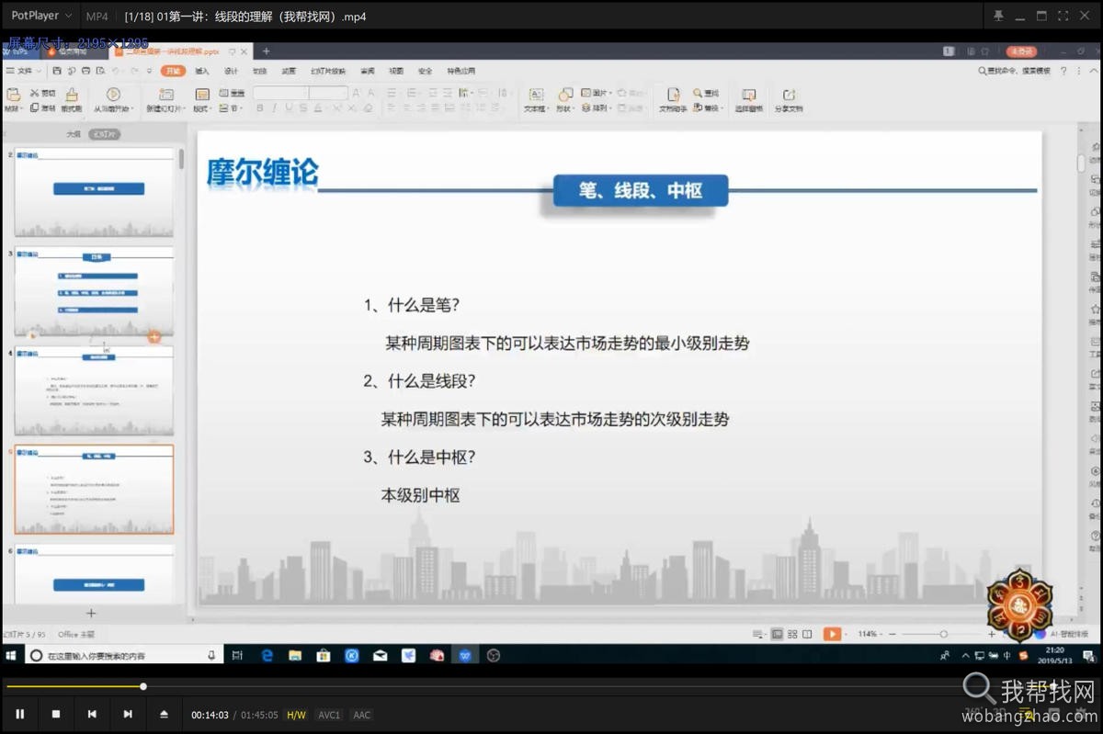This screenshot has height=734, width=1103.
Task: Toggle underline text formatting
Action: 288,107
